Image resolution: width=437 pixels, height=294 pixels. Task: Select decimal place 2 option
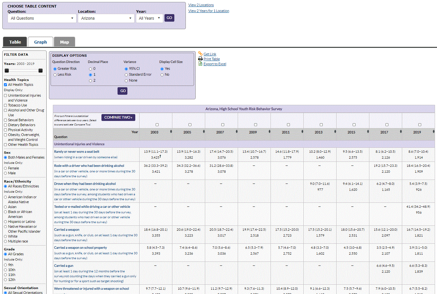click(90, 81)
